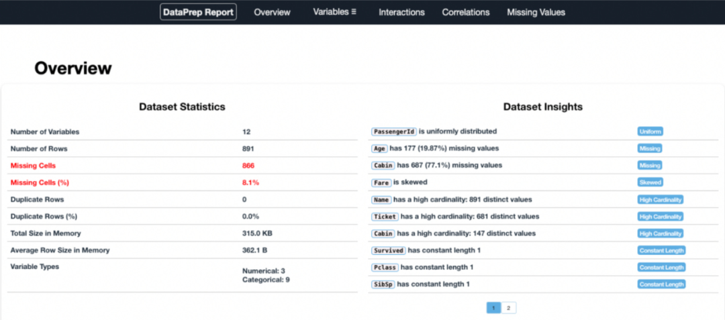Click the Missing badge in Cabin missing-values row
This screenshot has height=320, width=725.
[650, 165]
